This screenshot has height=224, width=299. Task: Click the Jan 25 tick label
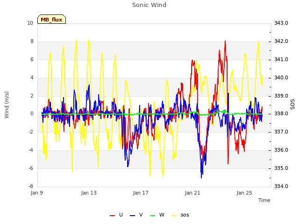tap(244, 193)
